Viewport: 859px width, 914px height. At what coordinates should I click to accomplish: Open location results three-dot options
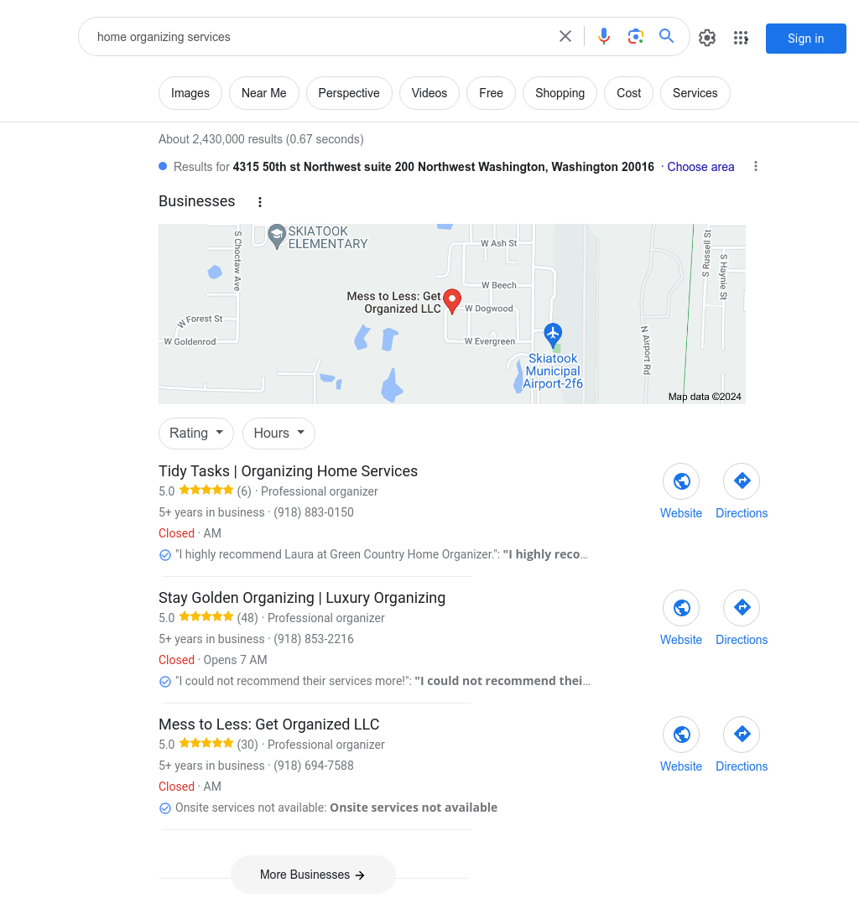point(756,167)
